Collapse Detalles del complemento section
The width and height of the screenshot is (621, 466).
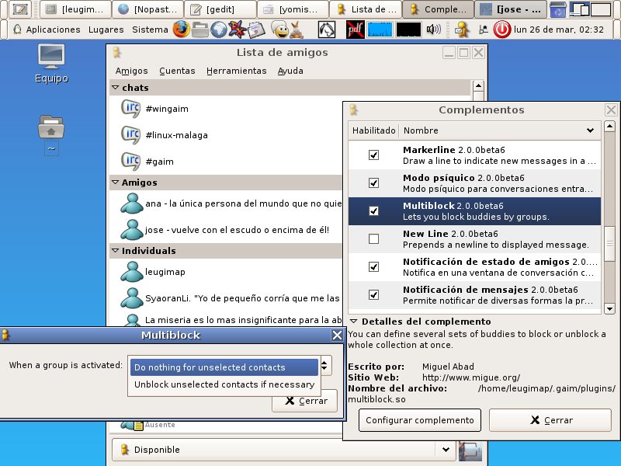(353, 321)
